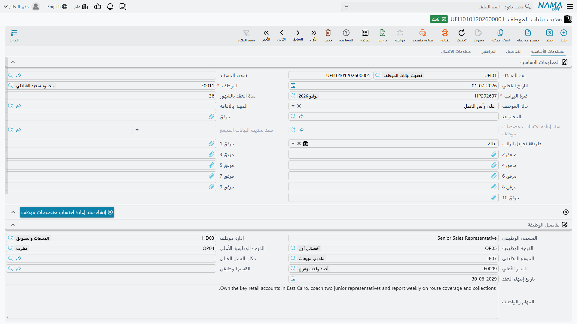
Task: Go to الأخير (Last) record
Action: [266, 35]
